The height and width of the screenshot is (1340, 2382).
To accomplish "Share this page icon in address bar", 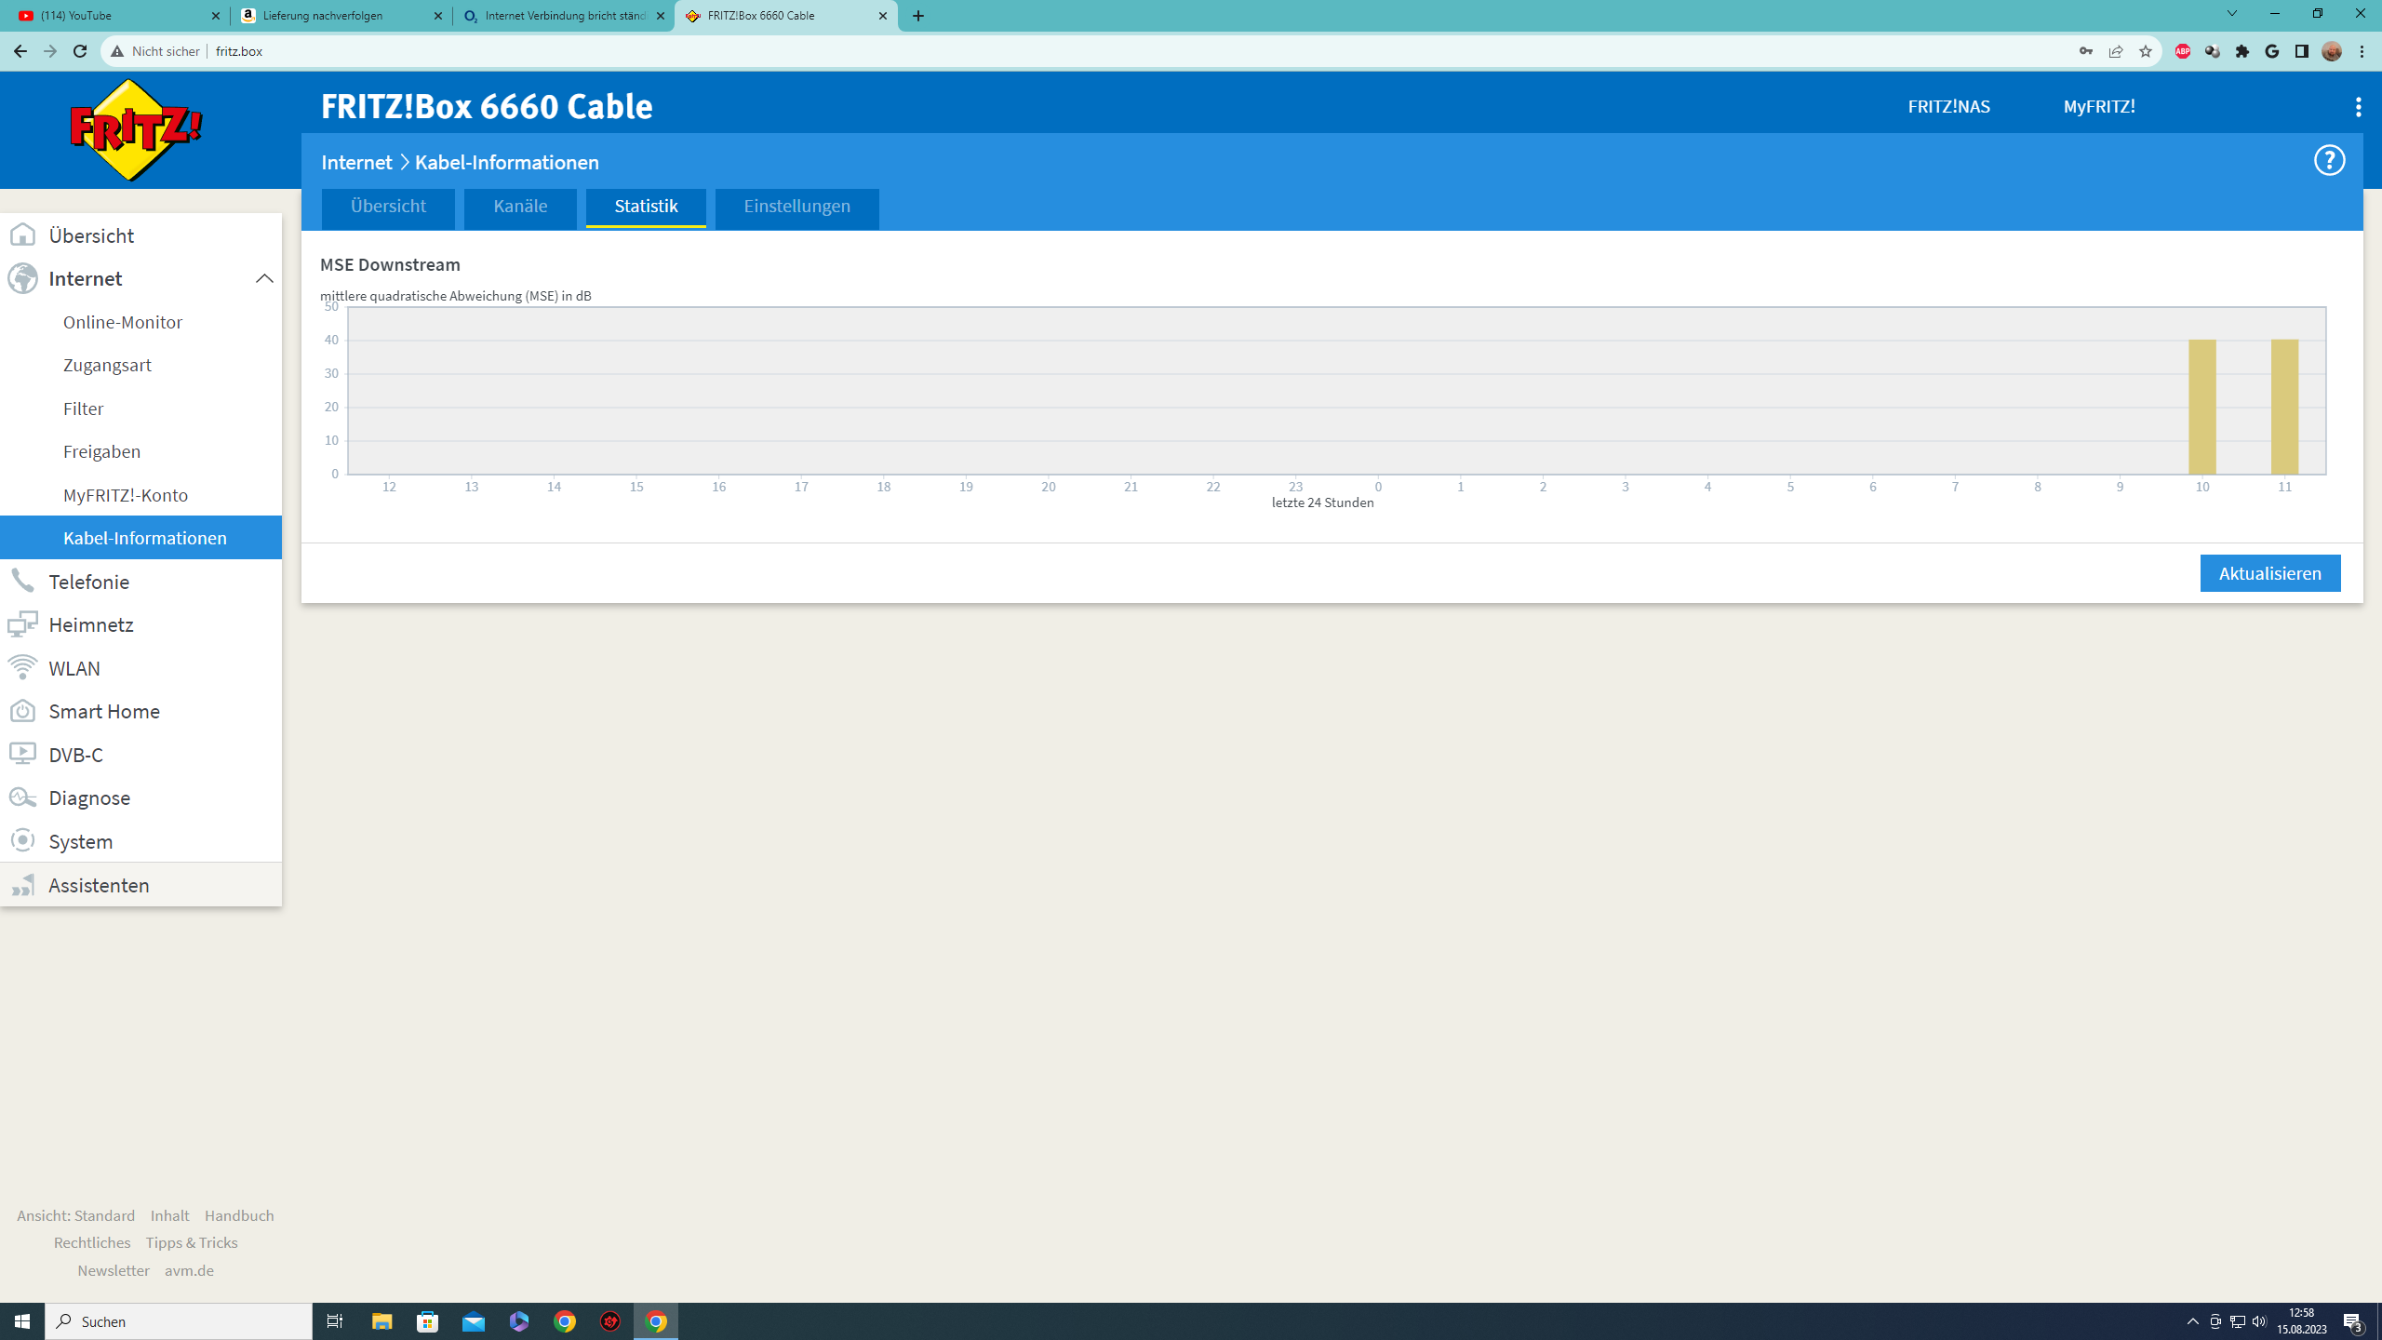I will pyautogui.click(x=2116, y=51).
